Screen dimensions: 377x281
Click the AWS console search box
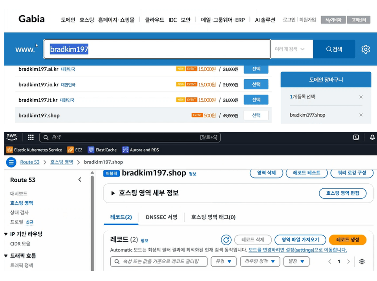(130, 137)
